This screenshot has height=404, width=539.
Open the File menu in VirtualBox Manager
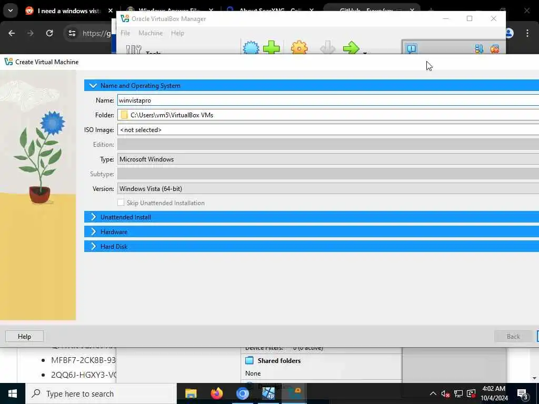[125, 33]
